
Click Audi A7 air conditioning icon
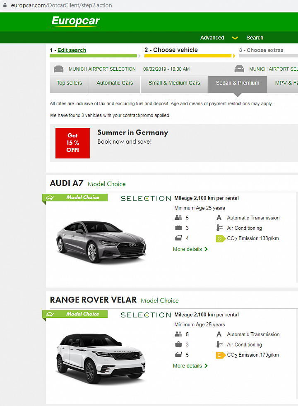pyautogui.click(x=219, y=228)
